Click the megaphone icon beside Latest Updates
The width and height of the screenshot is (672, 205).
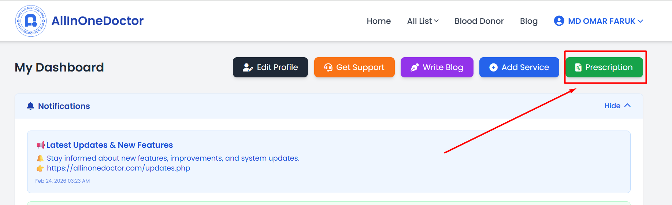tap(40, 145)
